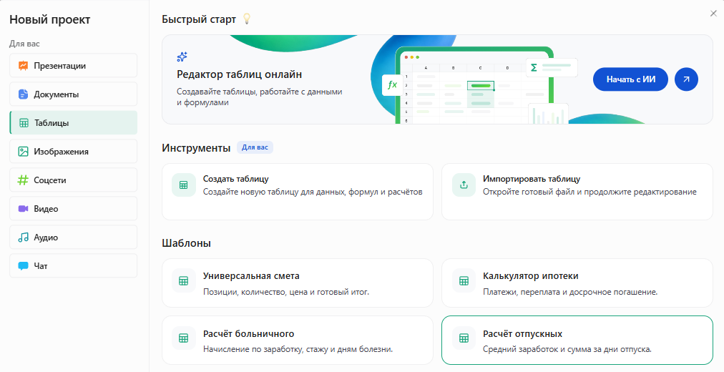The image size is (724, 372).
Task: Click text 'Средний заработок и сумма за дни отпуска.'
Action: pyautogui.click(x=567, y=349)
